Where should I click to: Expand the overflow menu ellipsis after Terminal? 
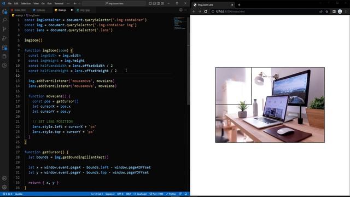pos(68,3)
